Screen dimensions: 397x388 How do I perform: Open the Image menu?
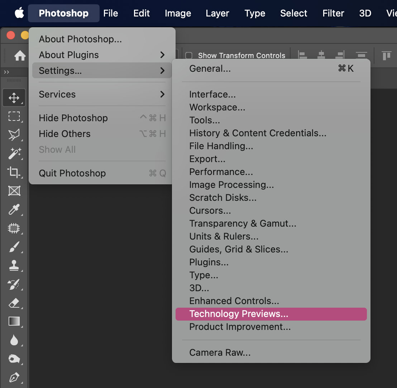coord(178,13)
